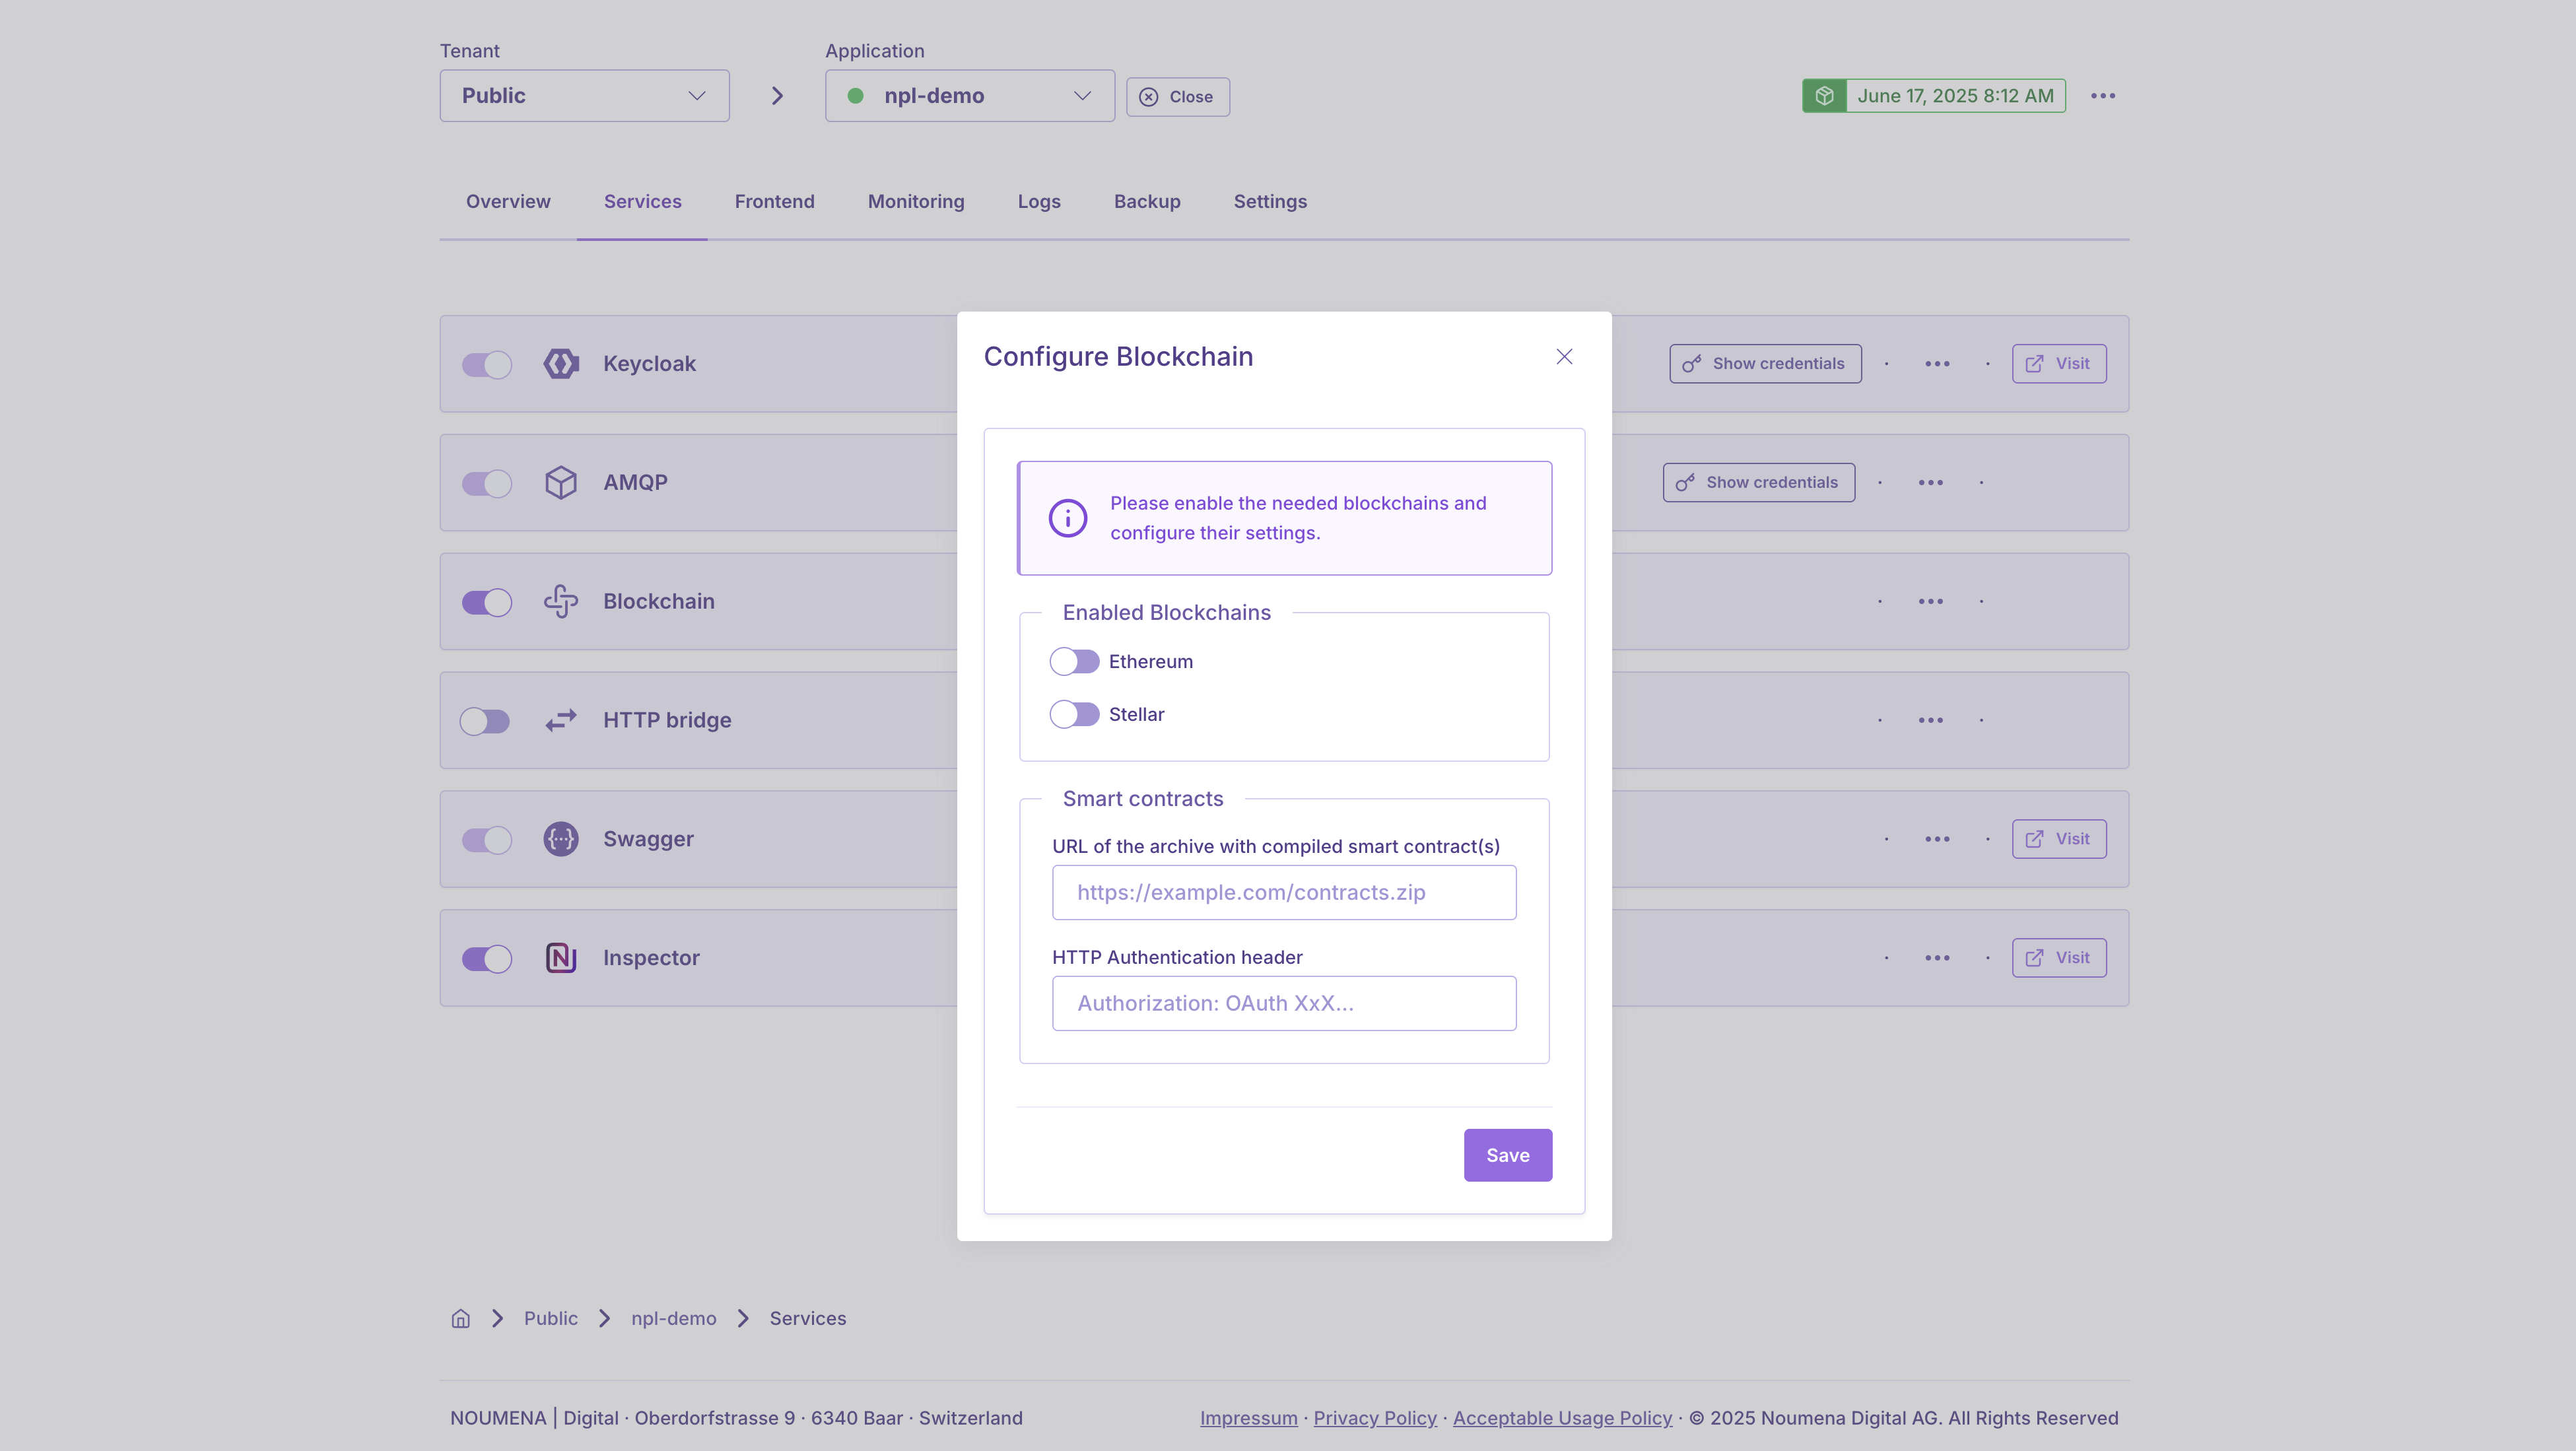
Task: Enable the Ethereum blockchain toggle
Action: [1074, 662]
